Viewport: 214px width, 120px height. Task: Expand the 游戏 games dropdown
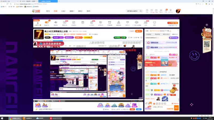(81, 11)
